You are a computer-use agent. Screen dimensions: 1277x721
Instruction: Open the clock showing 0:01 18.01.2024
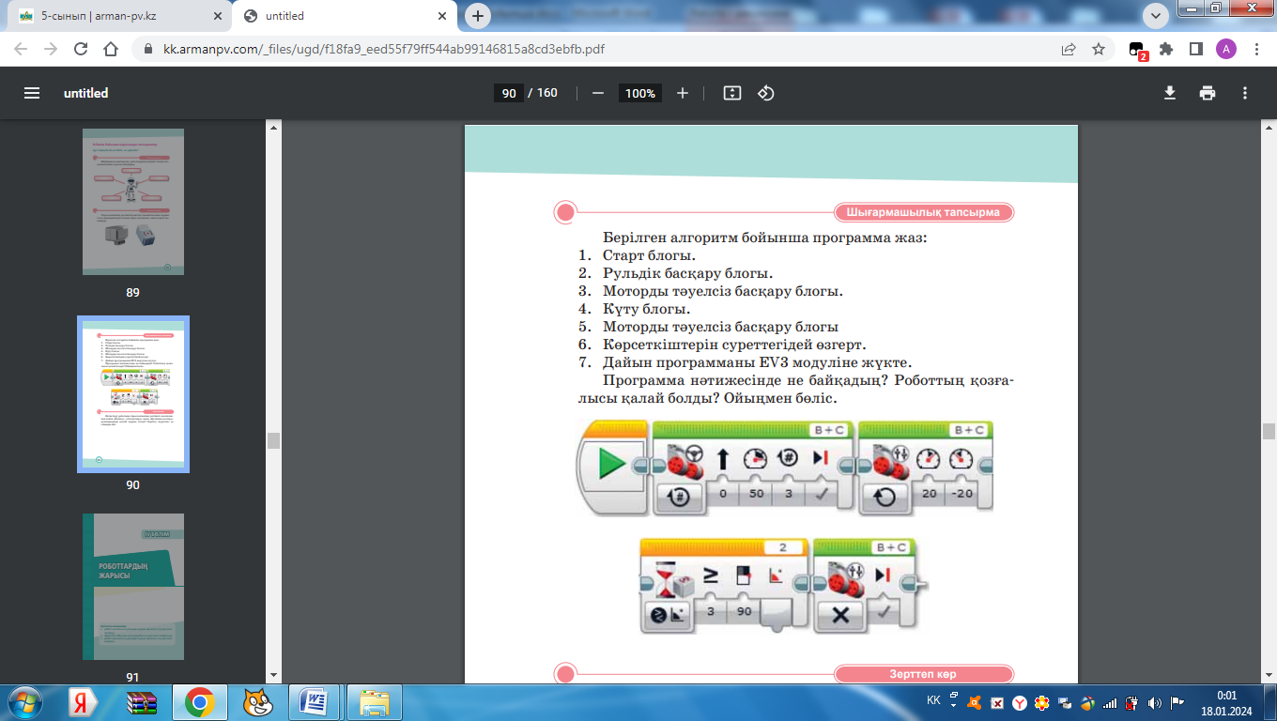click(1226, 702)
